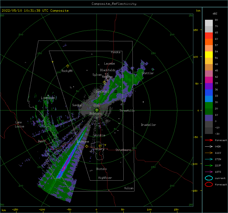Screen dimensions: 228x213
Task: Select the red 60-65 dBZ swatch
Action: click(x=209, y=36)
